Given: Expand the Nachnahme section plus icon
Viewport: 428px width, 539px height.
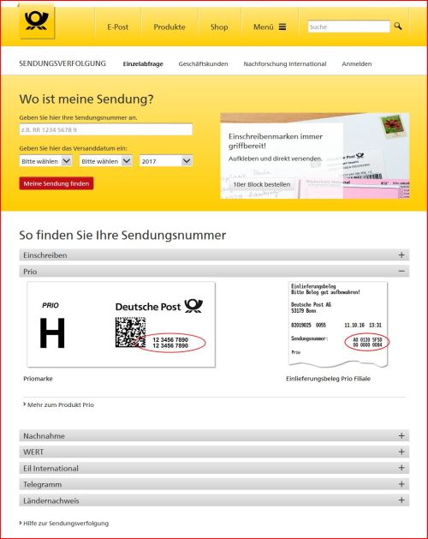Looking at the screenshot, I should tap(401, 435).
